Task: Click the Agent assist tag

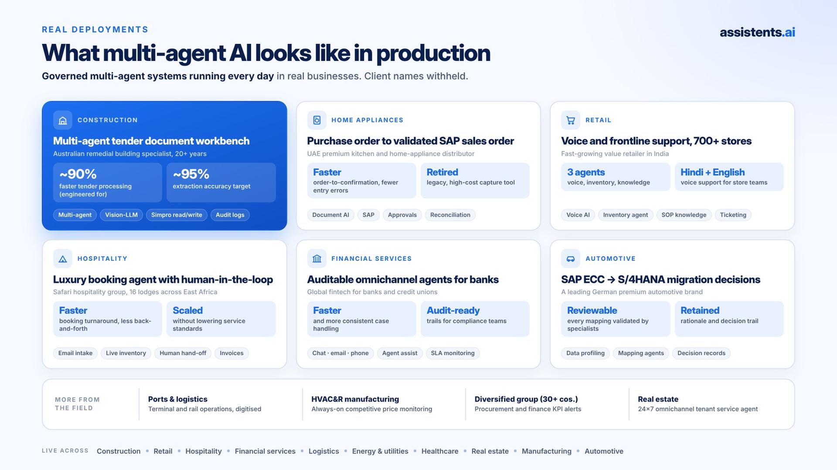Action: (400, 353)
